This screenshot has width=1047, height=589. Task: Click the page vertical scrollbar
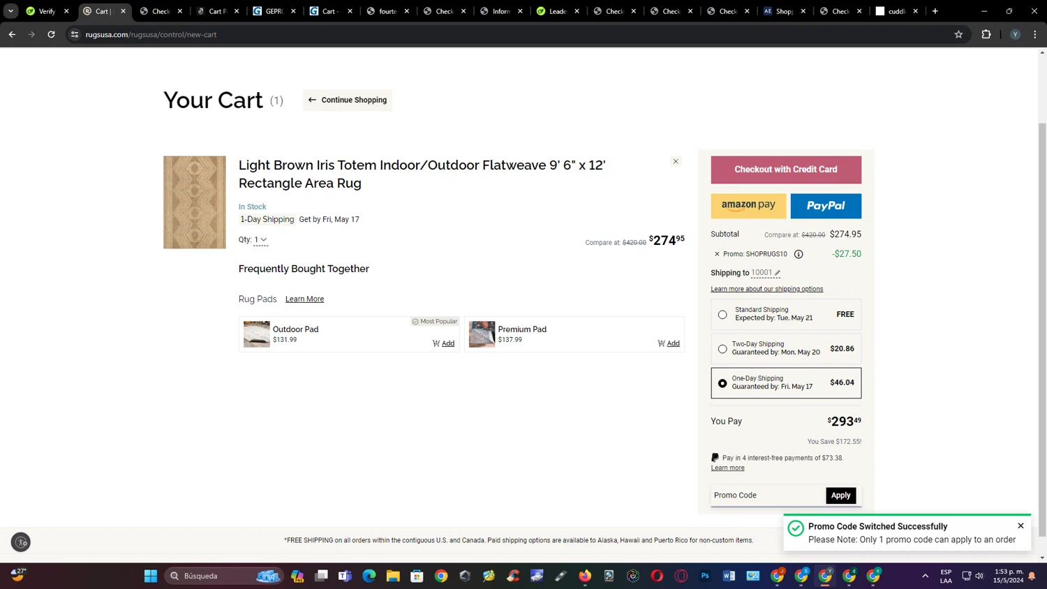1042,328
